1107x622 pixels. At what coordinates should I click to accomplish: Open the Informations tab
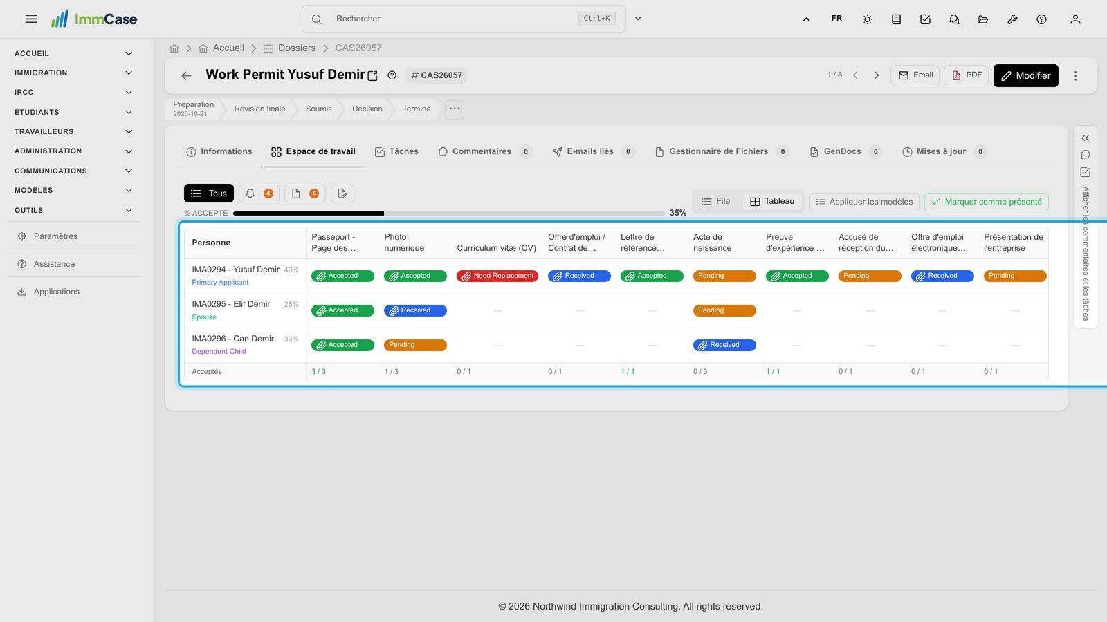tap(219, 152)
